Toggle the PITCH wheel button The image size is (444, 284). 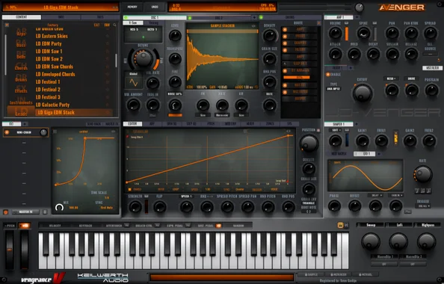(10, 226)
